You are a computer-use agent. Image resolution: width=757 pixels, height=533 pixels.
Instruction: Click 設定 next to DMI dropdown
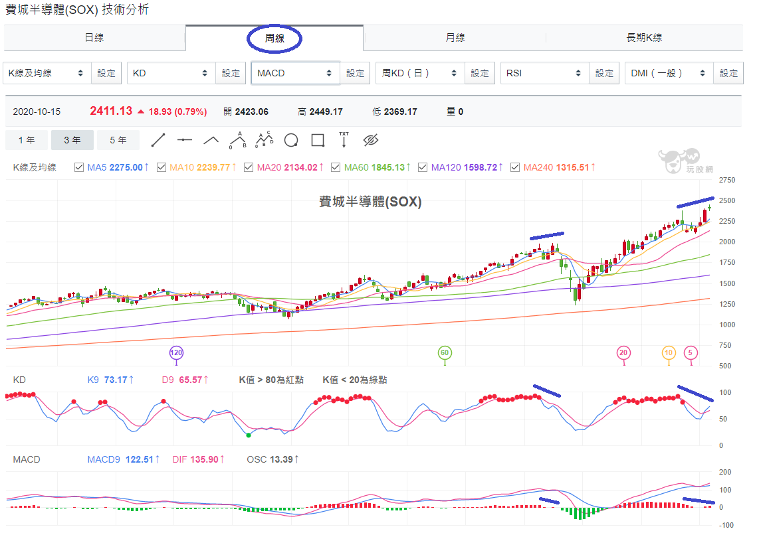pos(729,73)
